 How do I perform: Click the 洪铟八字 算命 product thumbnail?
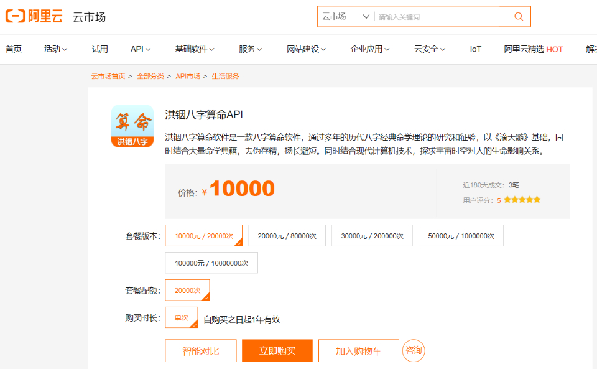pyautogui.click(x=132, y=126)
